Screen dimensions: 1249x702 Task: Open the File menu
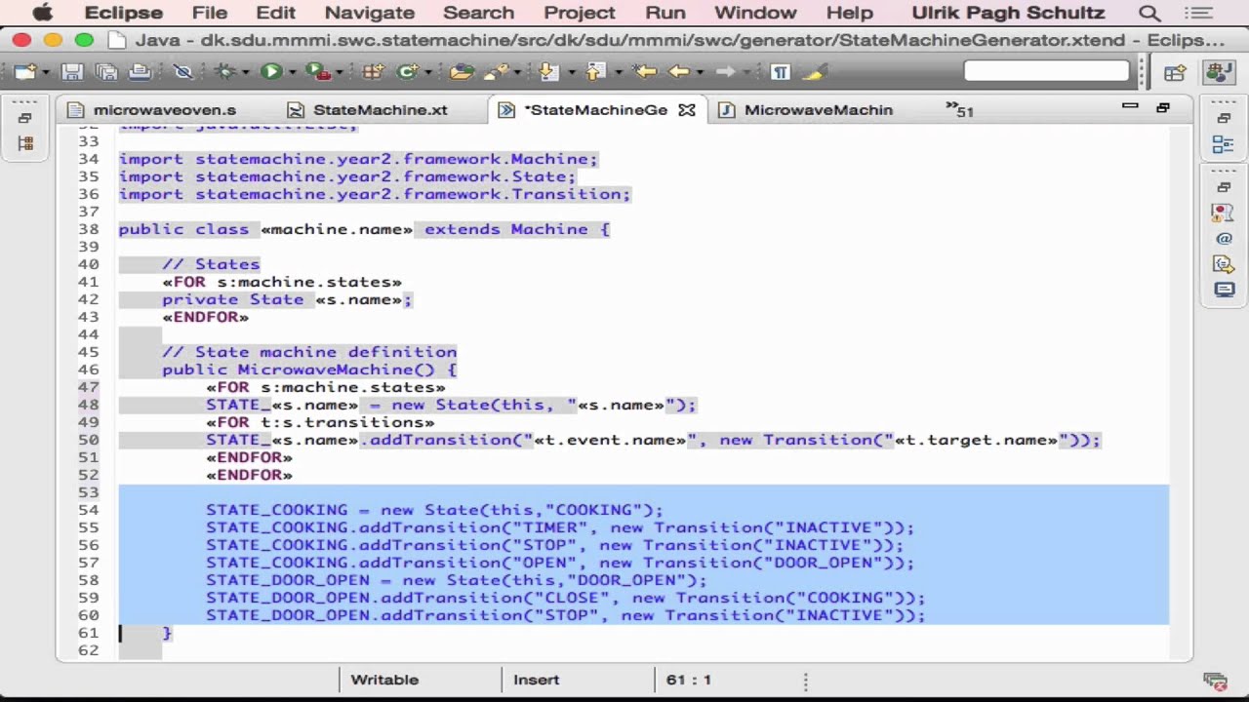point(210,13)
